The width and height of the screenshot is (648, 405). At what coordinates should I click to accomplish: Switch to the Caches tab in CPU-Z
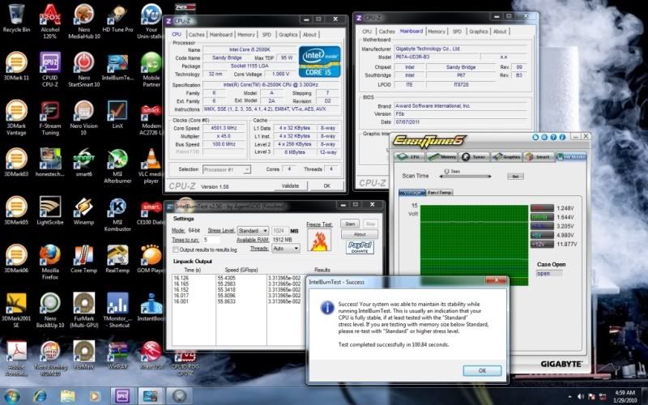pyautogui.click(x=196, y=35)
